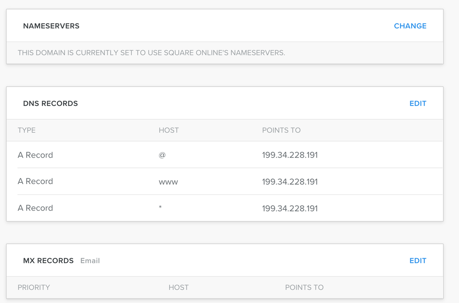Click POINTS TO header in MX Records
459x303 pixels.
(304, 287)
